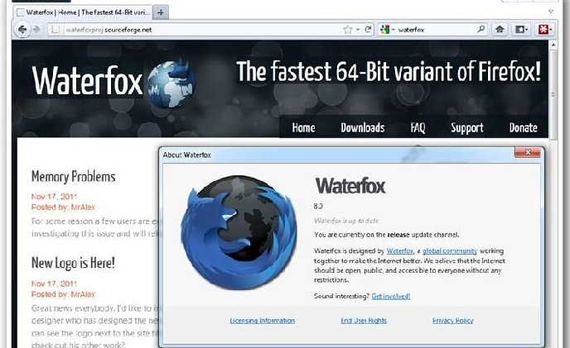Open the list all tabs arrow
The image size is (570, 348).
click(551, 12)
